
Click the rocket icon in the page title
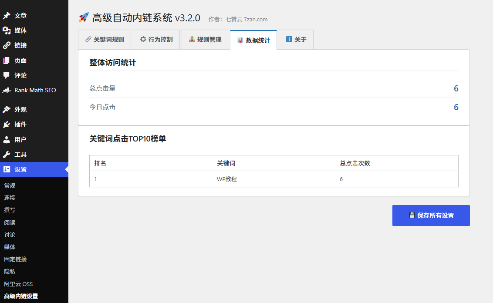[x=84, y=17]
